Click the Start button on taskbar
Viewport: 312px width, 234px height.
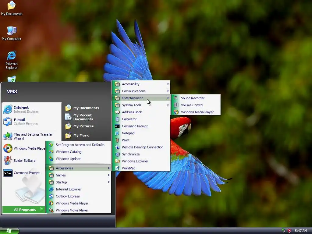(9, 231)
